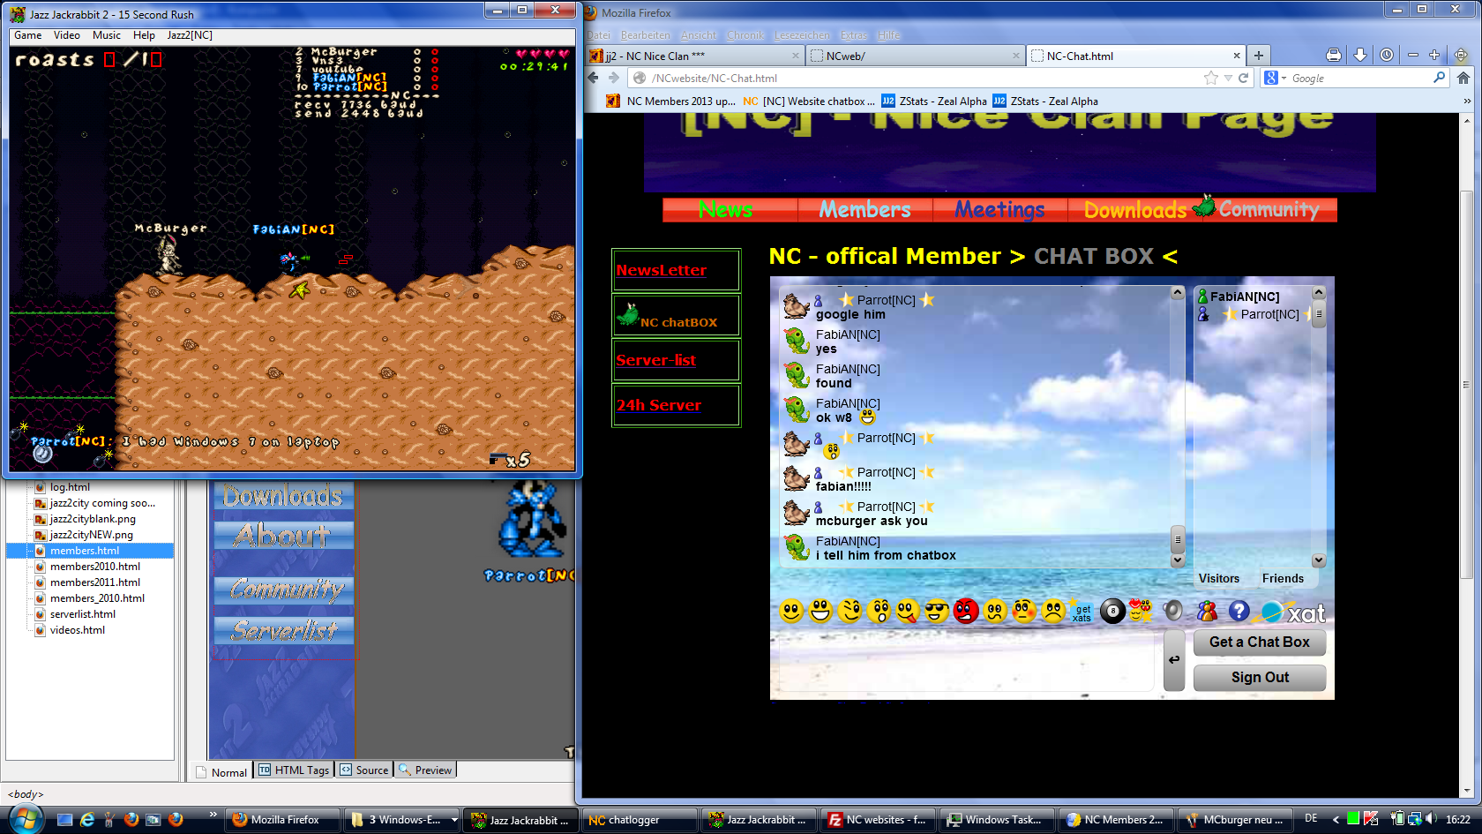Switch editor to Preview view

424,770
